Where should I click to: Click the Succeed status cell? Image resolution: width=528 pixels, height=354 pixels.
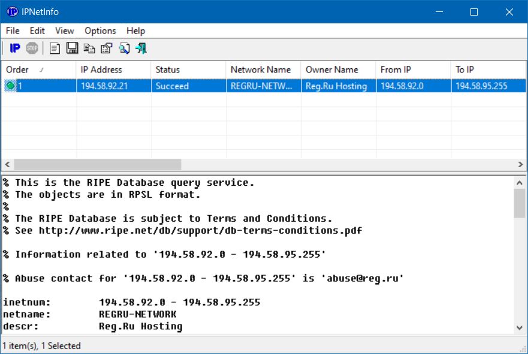tap(189, 86)
